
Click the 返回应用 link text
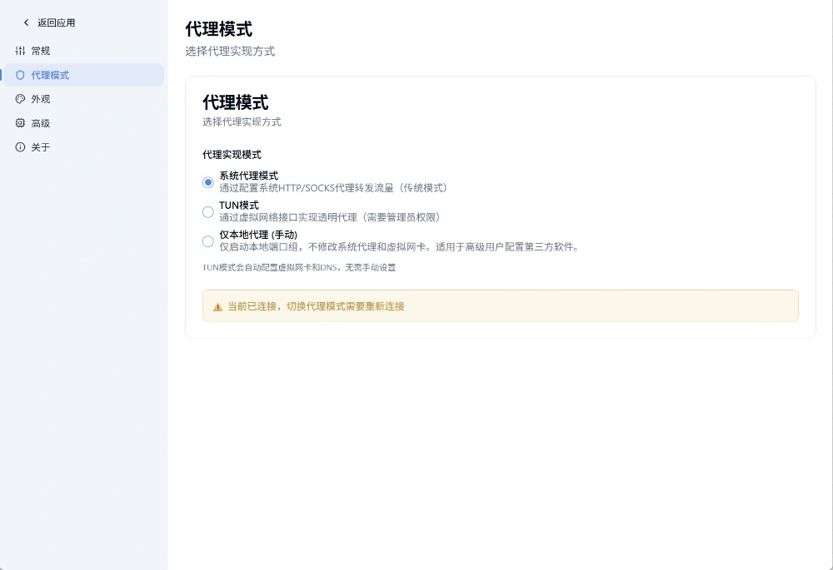tap(57, 22)
